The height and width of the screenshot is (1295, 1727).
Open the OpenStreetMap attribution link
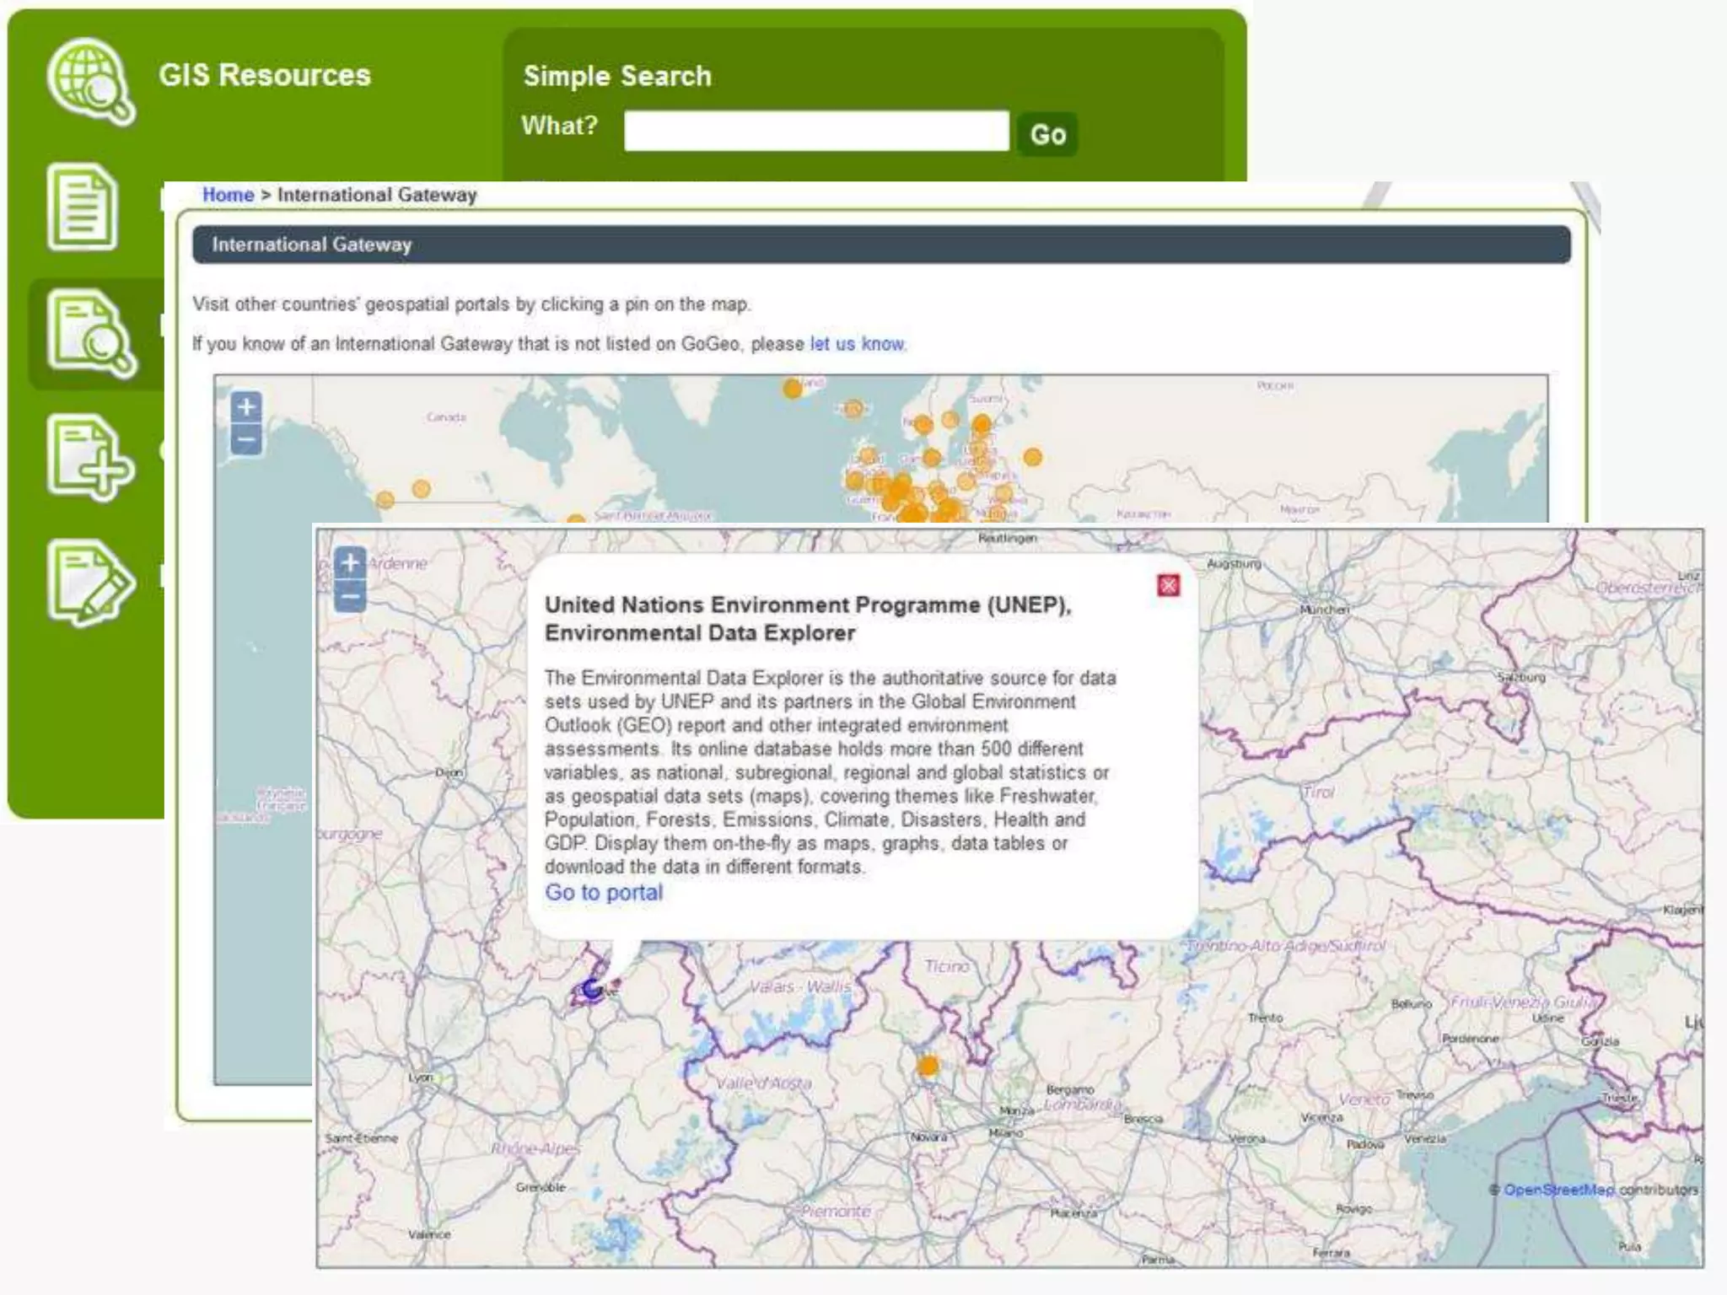point(1558,1190)
